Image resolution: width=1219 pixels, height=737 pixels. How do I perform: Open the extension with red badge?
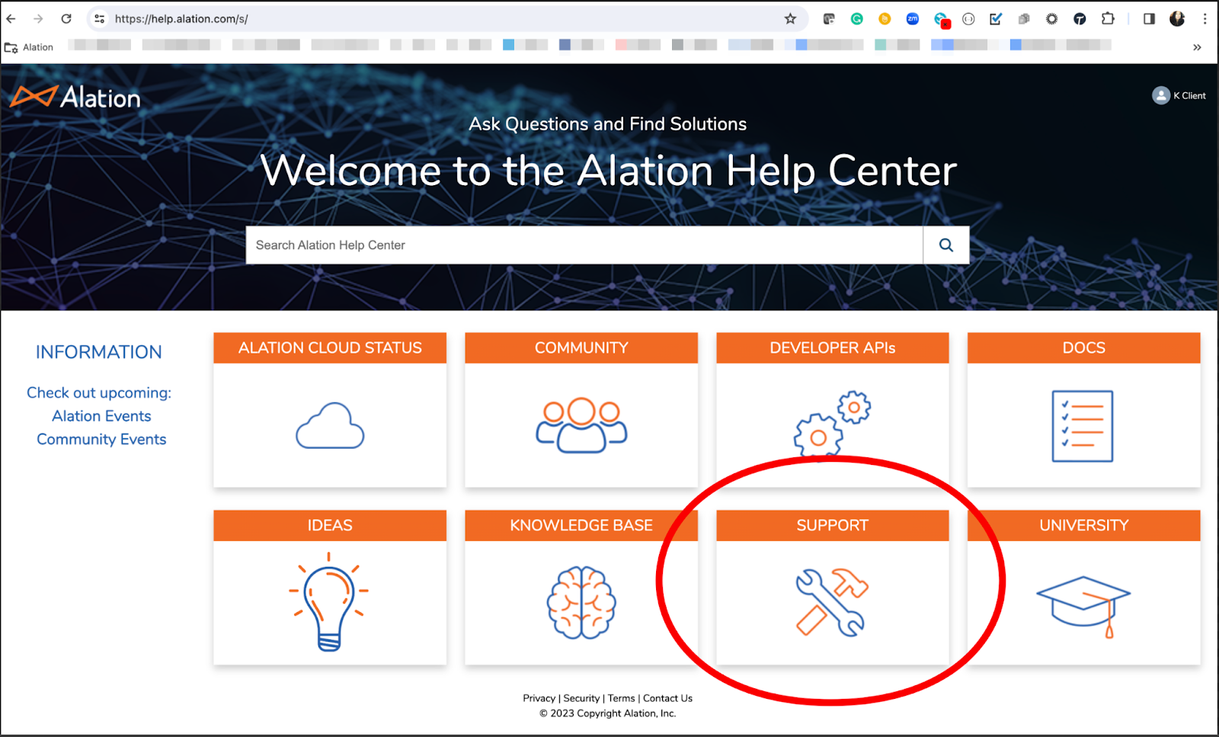942,20
